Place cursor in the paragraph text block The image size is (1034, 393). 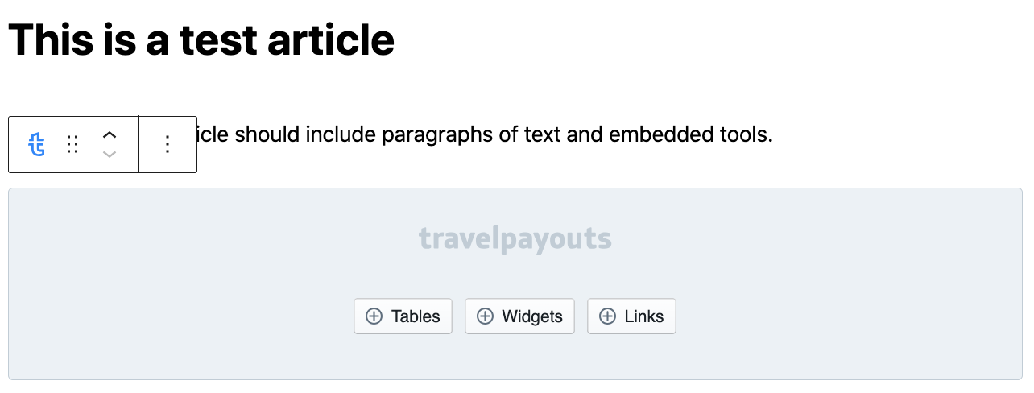pyautogui.click(x=483, y=134)
